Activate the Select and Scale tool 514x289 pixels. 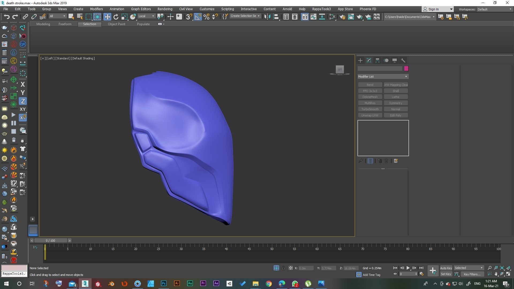124,17
